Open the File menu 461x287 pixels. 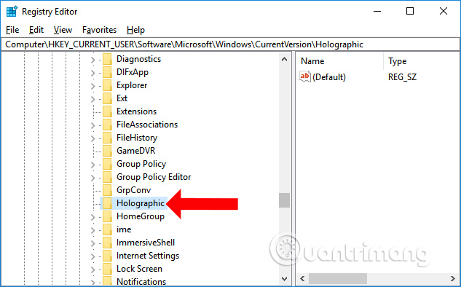click(12, 30)
